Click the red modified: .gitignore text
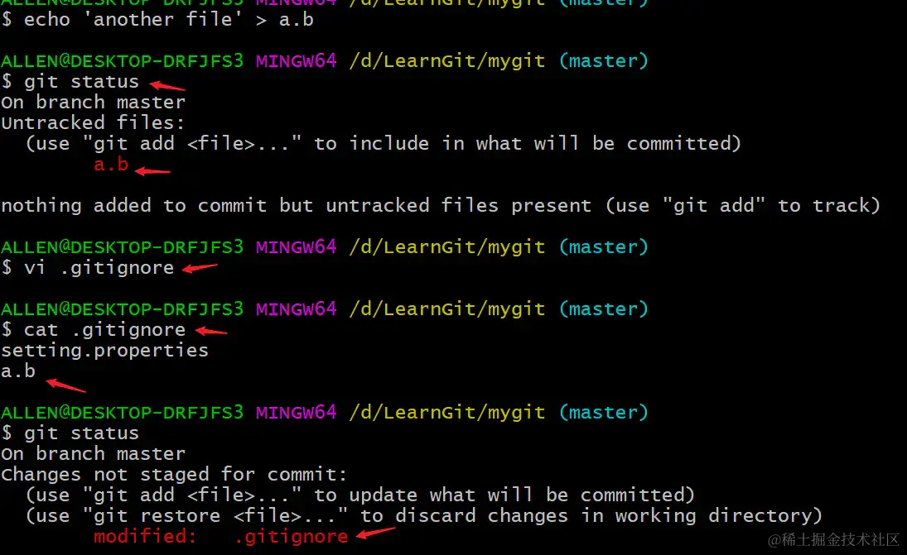The width and height of the screenshot is (907, 555). click(221, 537)
